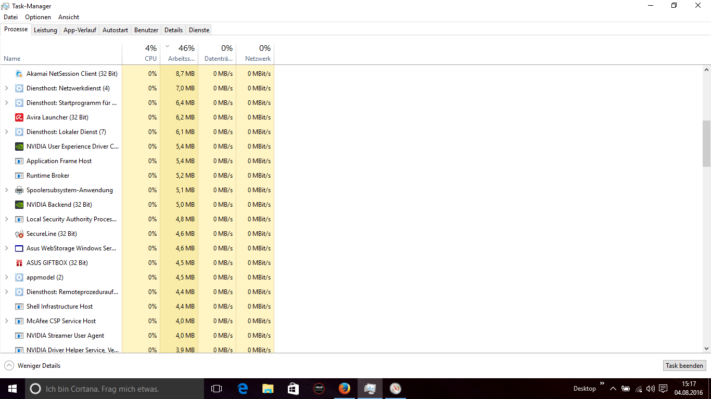
Task: Open the taskbar clock showing 15:17
Action: point(689,389)
